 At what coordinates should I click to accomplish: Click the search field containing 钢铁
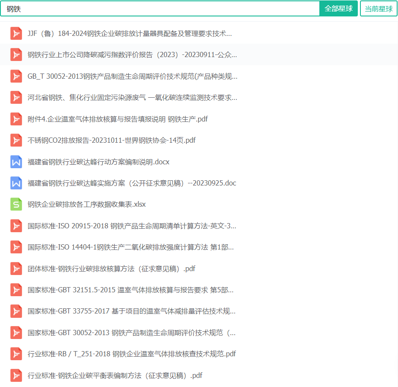(160, 9)
